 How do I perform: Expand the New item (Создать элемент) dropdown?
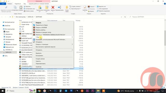(x=75, y=6)
